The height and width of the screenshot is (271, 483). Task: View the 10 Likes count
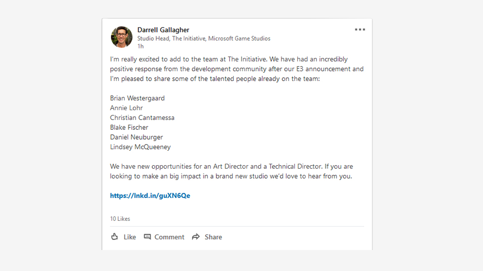(120, 219)
